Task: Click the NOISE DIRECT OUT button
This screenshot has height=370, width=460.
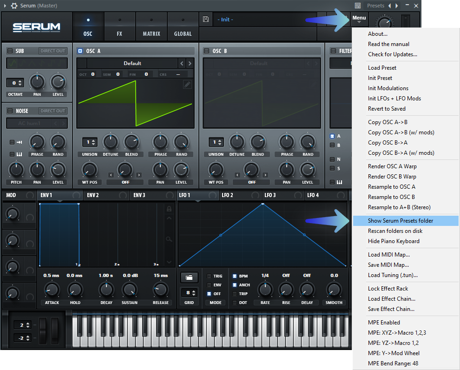Action: [x=53, y=111]
